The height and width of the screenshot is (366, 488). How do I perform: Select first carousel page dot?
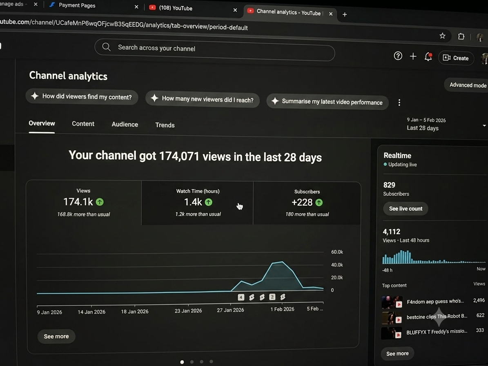point(182,362)
